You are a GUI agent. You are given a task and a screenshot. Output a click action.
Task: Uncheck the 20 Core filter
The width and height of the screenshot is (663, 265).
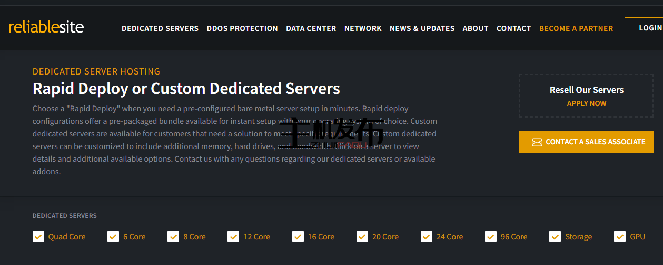click(x=362, y=237)
